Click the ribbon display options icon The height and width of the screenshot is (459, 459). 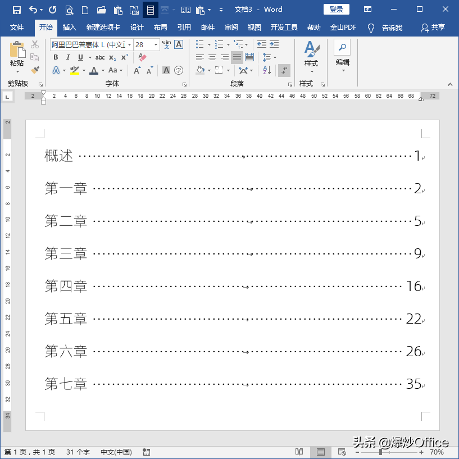[367, 10]
